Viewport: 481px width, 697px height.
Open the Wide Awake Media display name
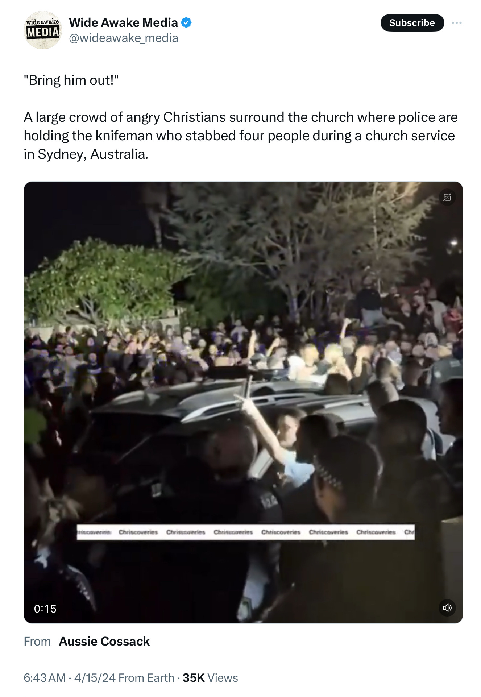[124, 22]
